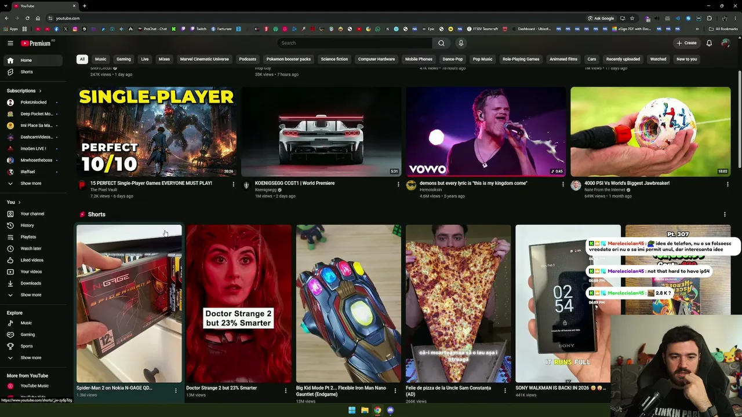
Task: Open File Explorer from the taskbar
Action: (x=365, y=410)
